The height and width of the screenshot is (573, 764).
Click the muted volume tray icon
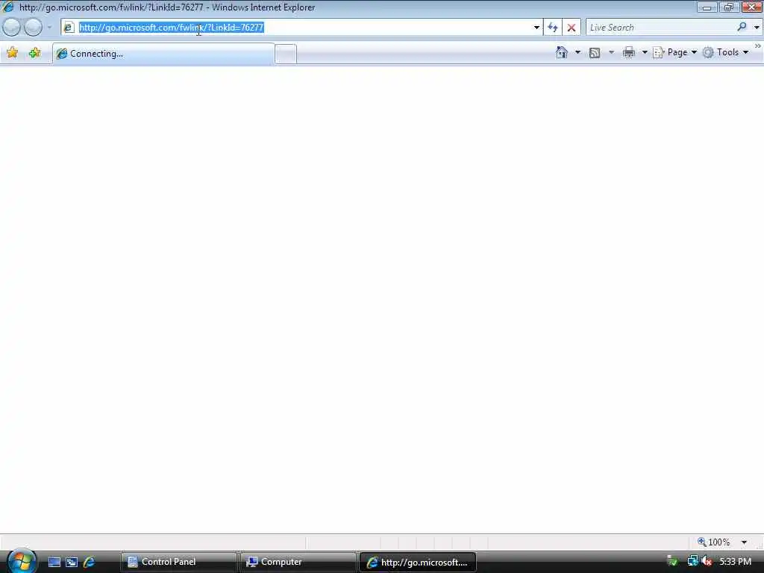pyautogui.click(x=707, y=561)
